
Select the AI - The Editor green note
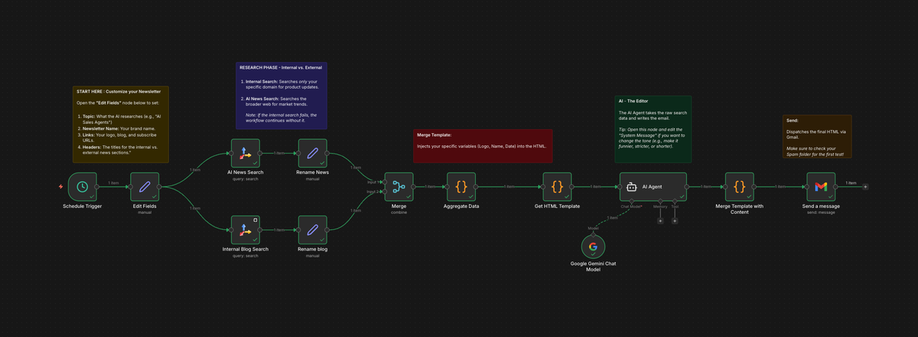(653, 129)
